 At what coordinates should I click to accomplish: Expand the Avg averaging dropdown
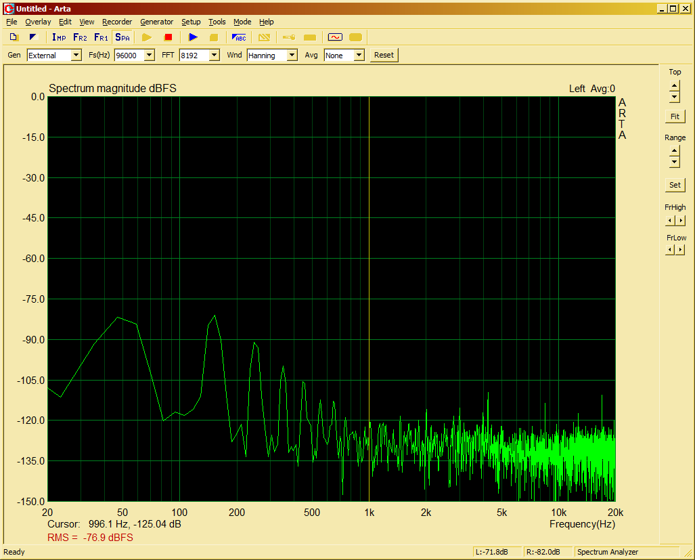(359, 56)
